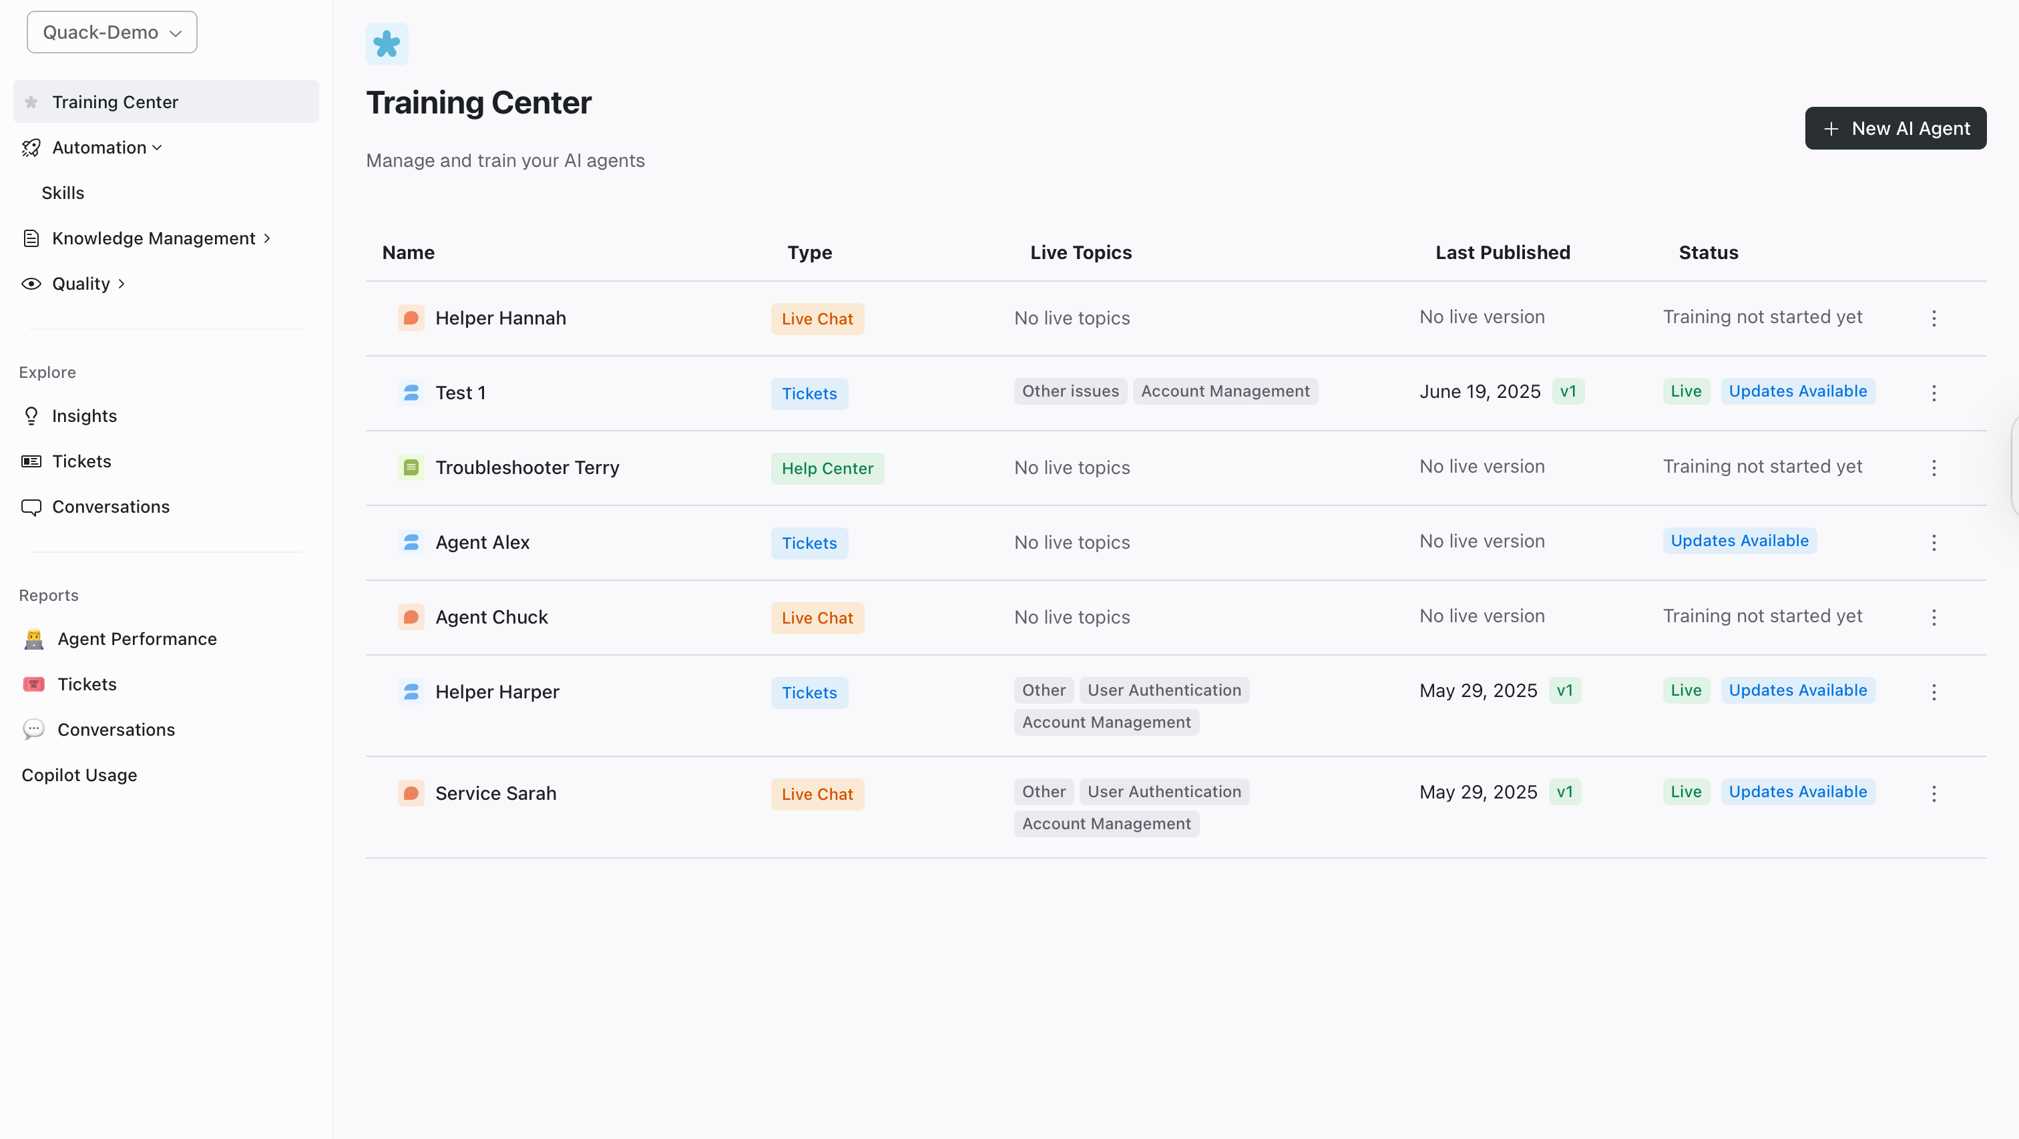Image resolution: width=2019 pixels, height=1139 pixels.
Task: Click the Automation rocket icon
Action: 31,148
